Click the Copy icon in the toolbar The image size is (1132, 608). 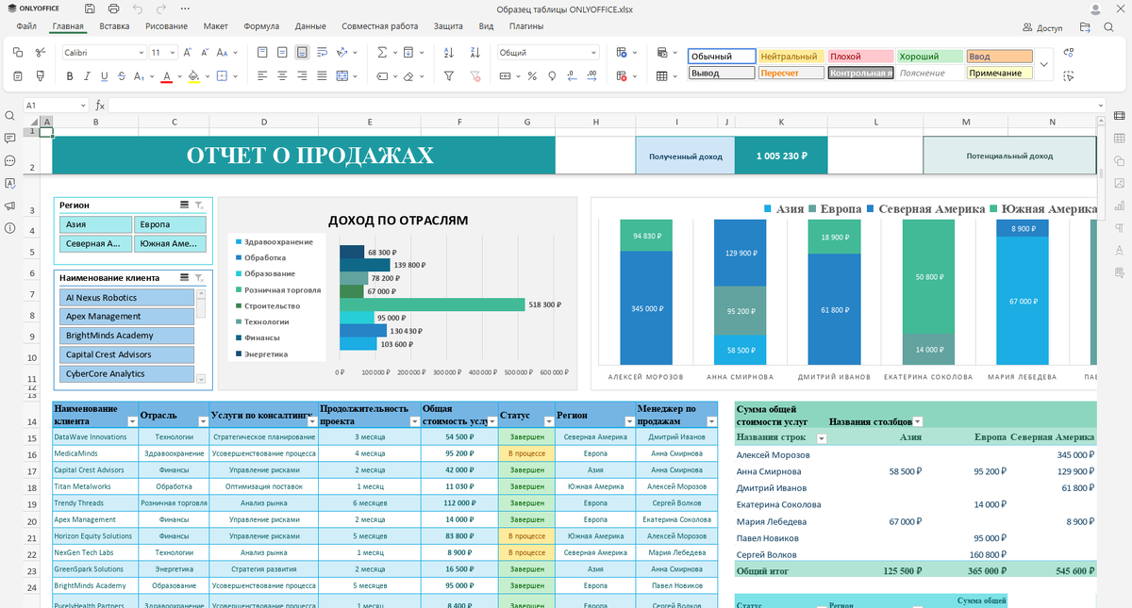(17, 52)
